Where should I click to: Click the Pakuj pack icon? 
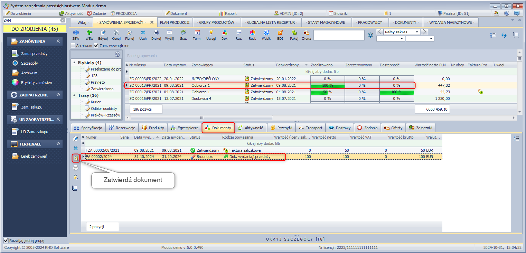(x=294, y=33)
